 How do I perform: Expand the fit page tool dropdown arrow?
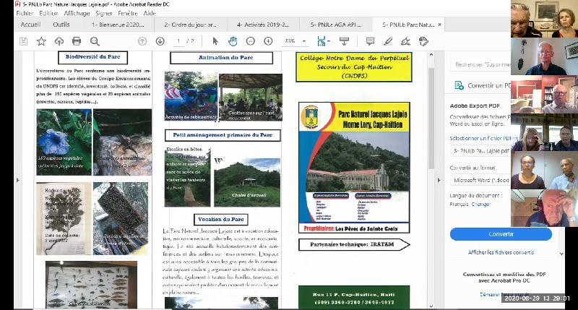328,41
